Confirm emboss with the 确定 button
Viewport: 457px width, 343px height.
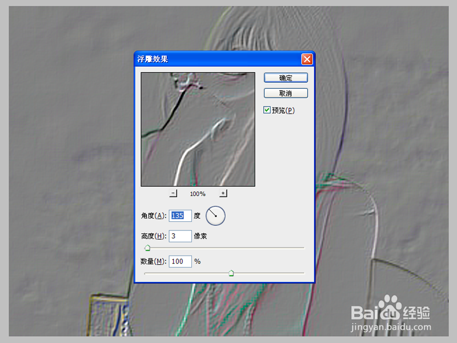coord(286,78)
